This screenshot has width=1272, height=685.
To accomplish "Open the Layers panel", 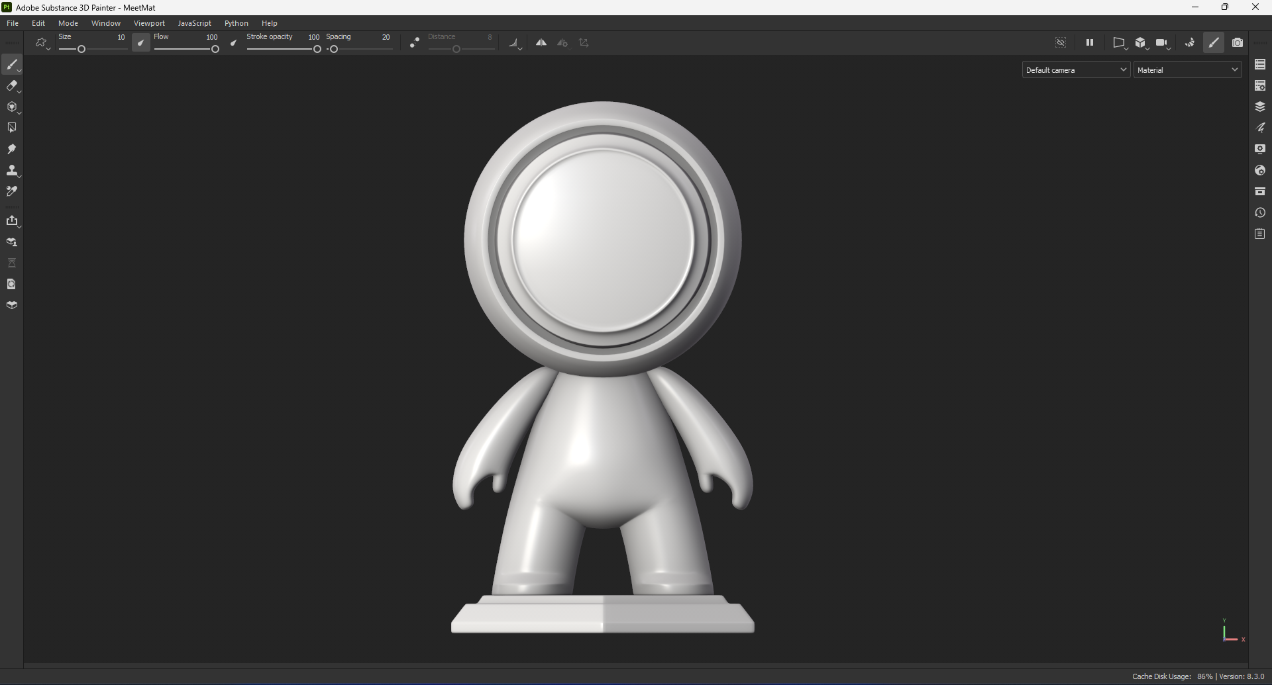I will [1261, 107].
